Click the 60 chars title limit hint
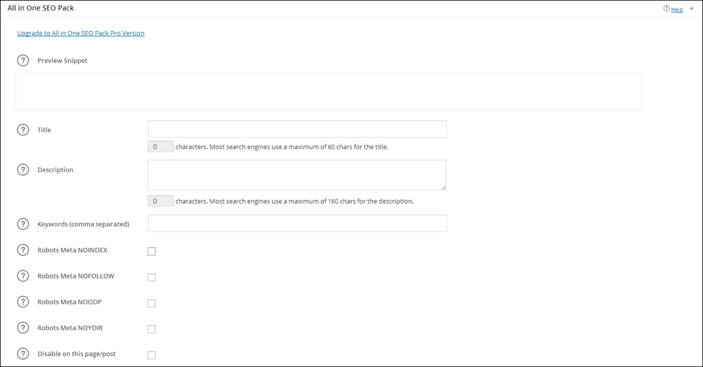The height and width of the screenshot is (367, 703). click(282, 147)
